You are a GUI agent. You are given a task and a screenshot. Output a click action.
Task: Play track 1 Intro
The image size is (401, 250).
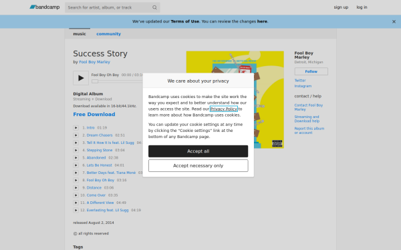tap(76, 128)
